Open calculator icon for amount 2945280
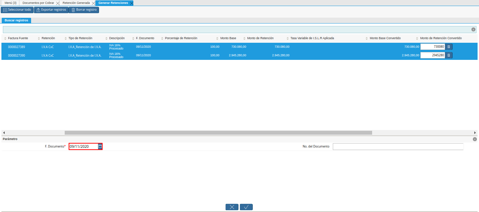Image resolution: width=479 pixels, height=212 pixels. tap(449, 55)
